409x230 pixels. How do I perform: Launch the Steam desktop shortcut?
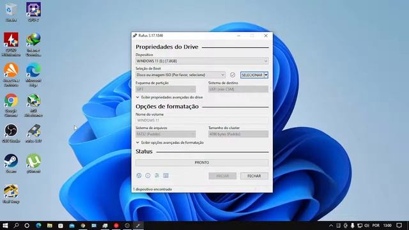point(11,164)
